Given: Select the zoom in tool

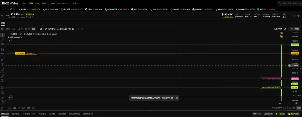Looking at the screenshot, I should pos(2,81).
